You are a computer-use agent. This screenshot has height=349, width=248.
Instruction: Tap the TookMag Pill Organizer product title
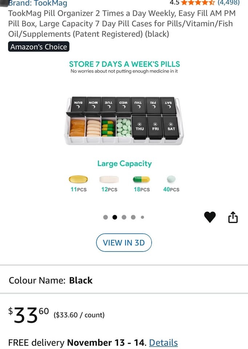tap(122, 24)
